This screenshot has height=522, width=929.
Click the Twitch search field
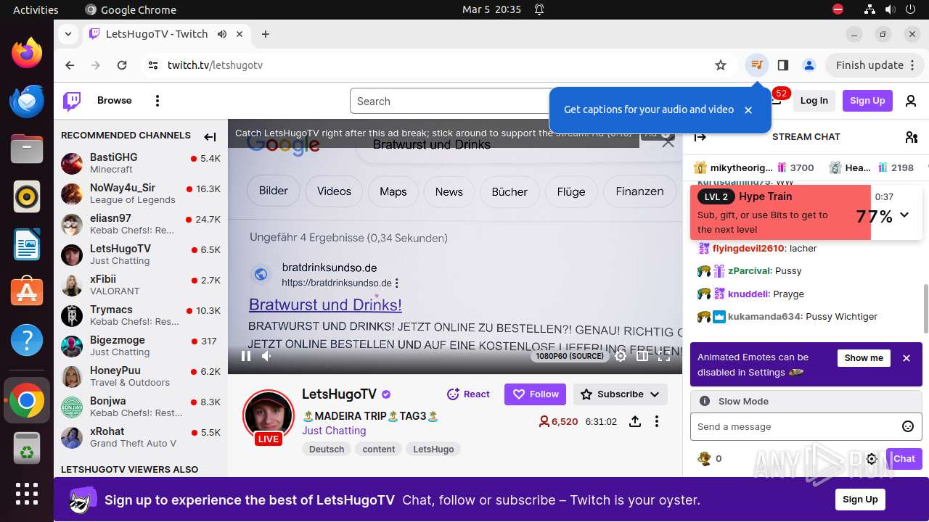450,101
